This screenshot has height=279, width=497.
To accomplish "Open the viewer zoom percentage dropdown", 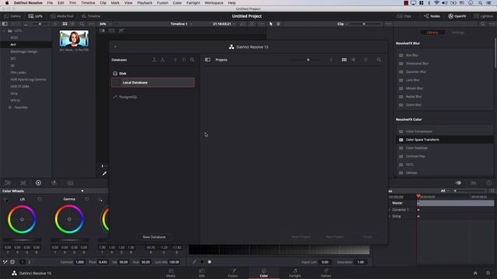I will tap(106, 24).
